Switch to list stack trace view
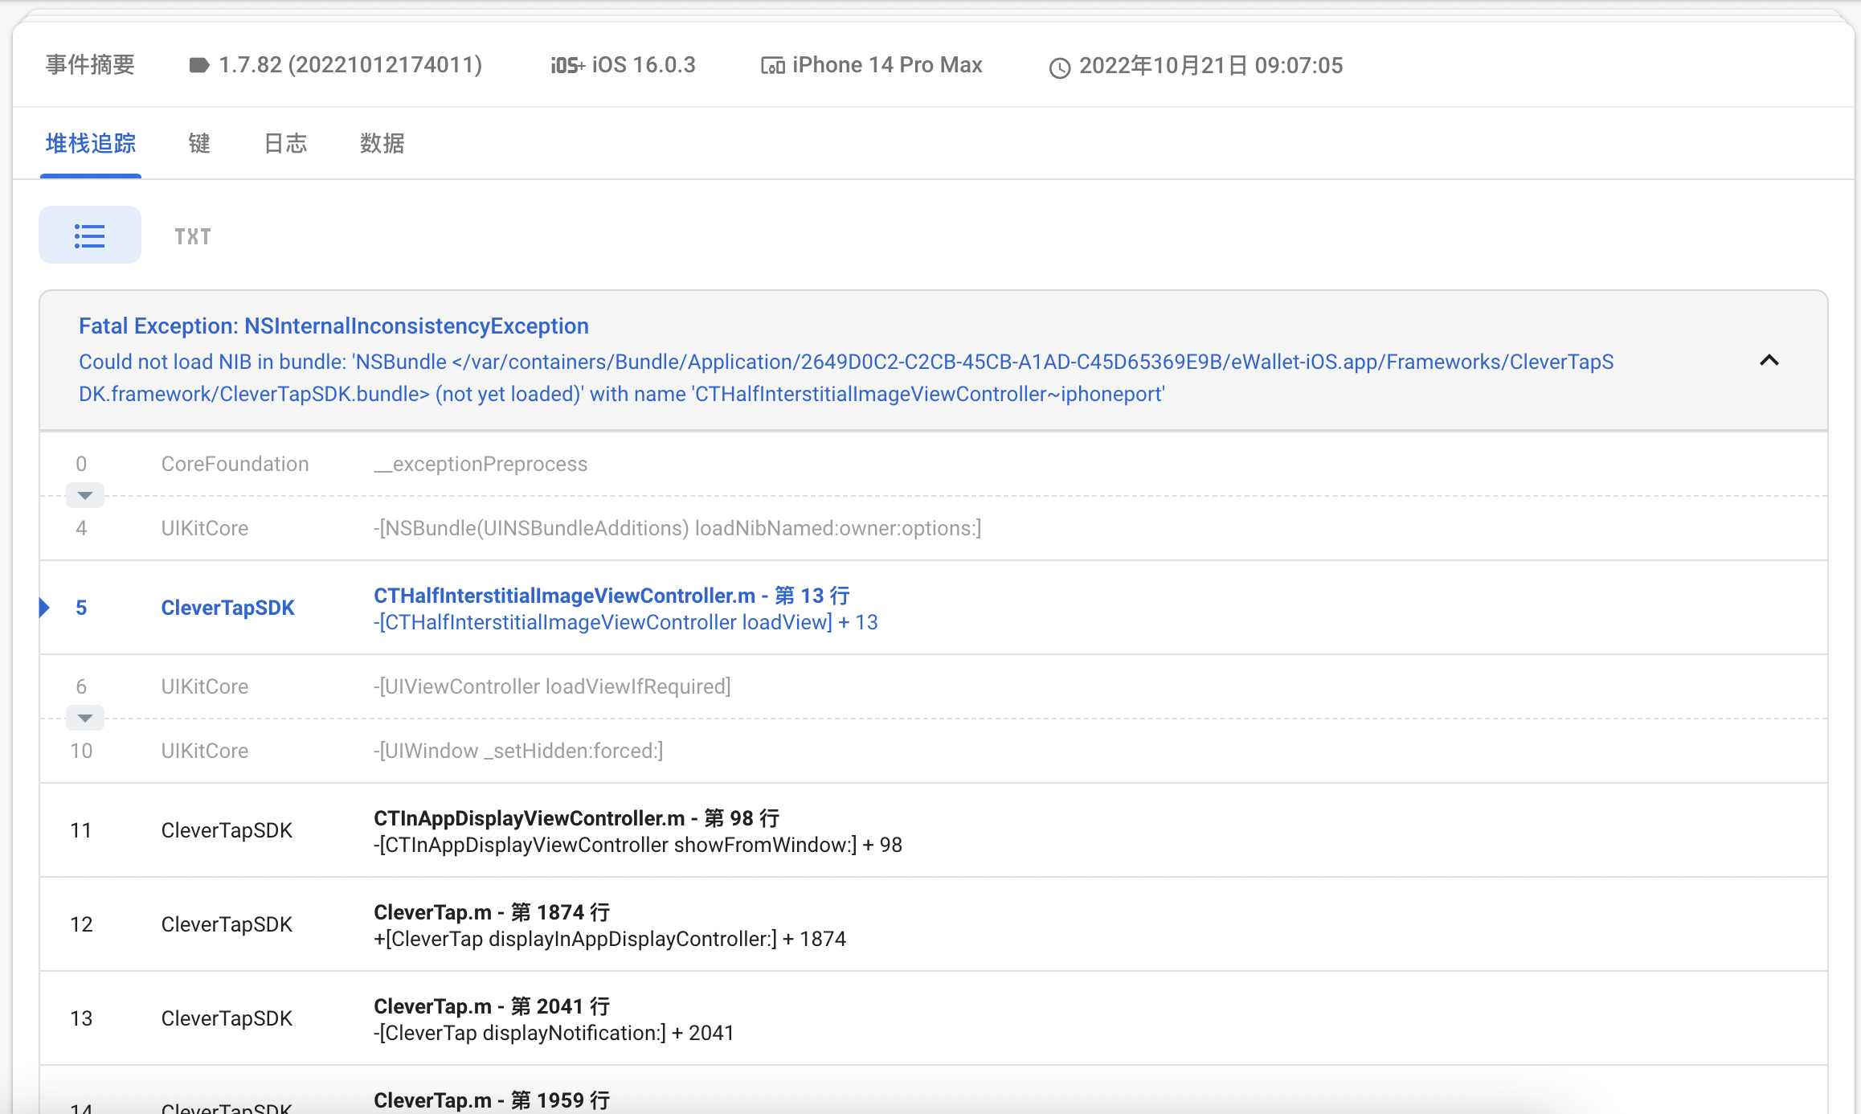This screenshot has height=1114, width=1861. (89, 235)
